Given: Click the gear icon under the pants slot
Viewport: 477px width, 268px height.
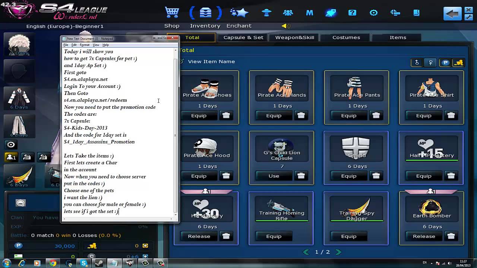Looking at the screenshot, I should (x=11, y=145).
